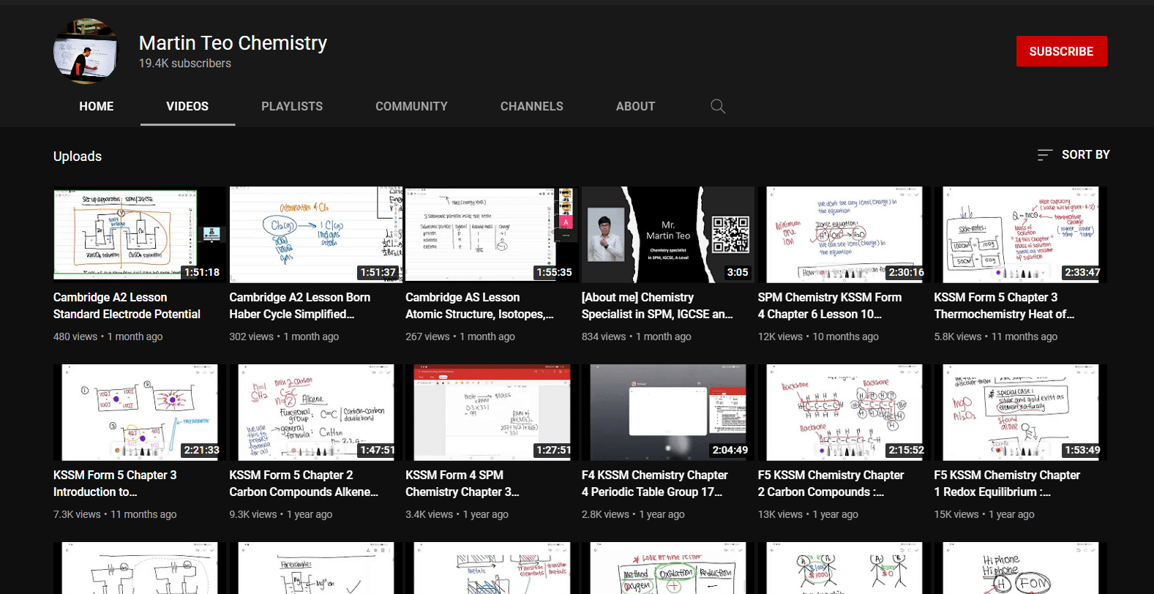1154x594 pixels.
Task: Play the Atomic Structure, Isotopes video thumbnail
Action: [x=492, y=235]
